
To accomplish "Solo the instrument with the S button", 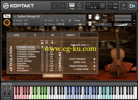I will (90, 17).
